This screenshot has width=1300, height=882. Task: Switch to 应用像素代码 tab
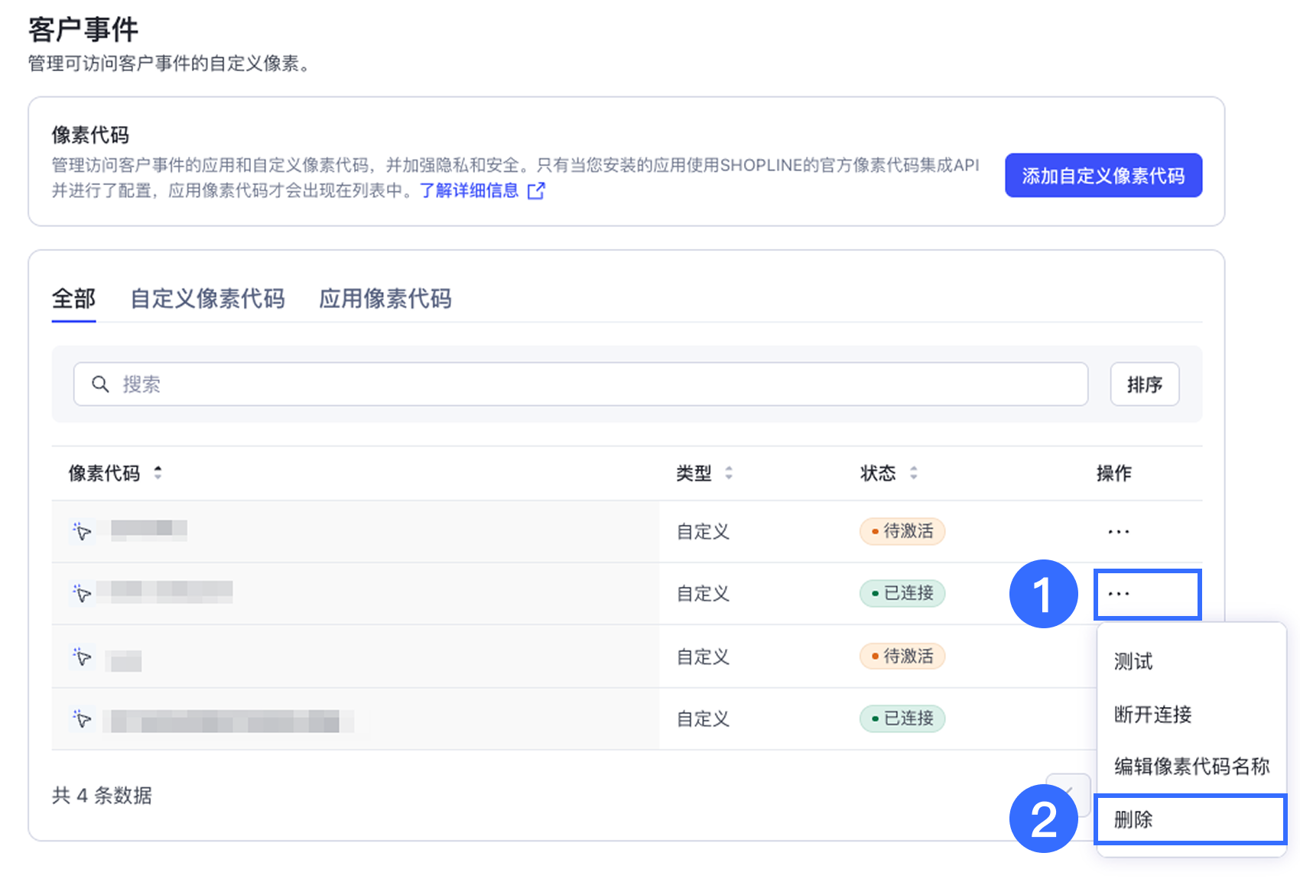(385, 299)
